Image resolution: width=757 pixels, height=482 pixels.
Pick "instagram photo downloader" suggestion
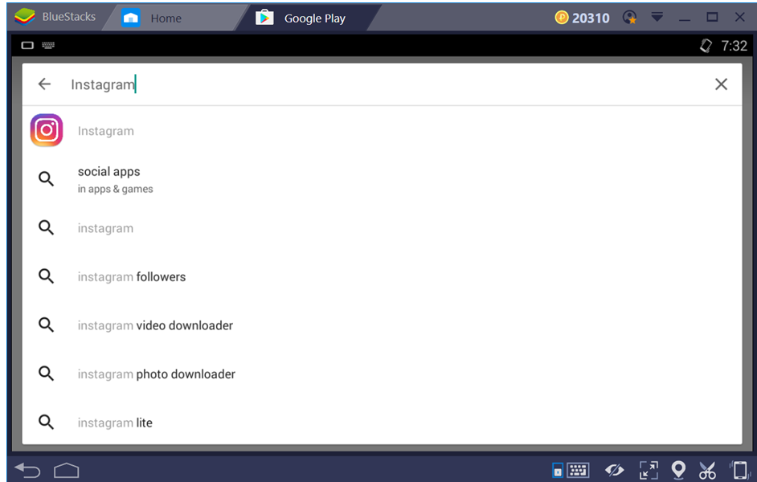(157, 374)
